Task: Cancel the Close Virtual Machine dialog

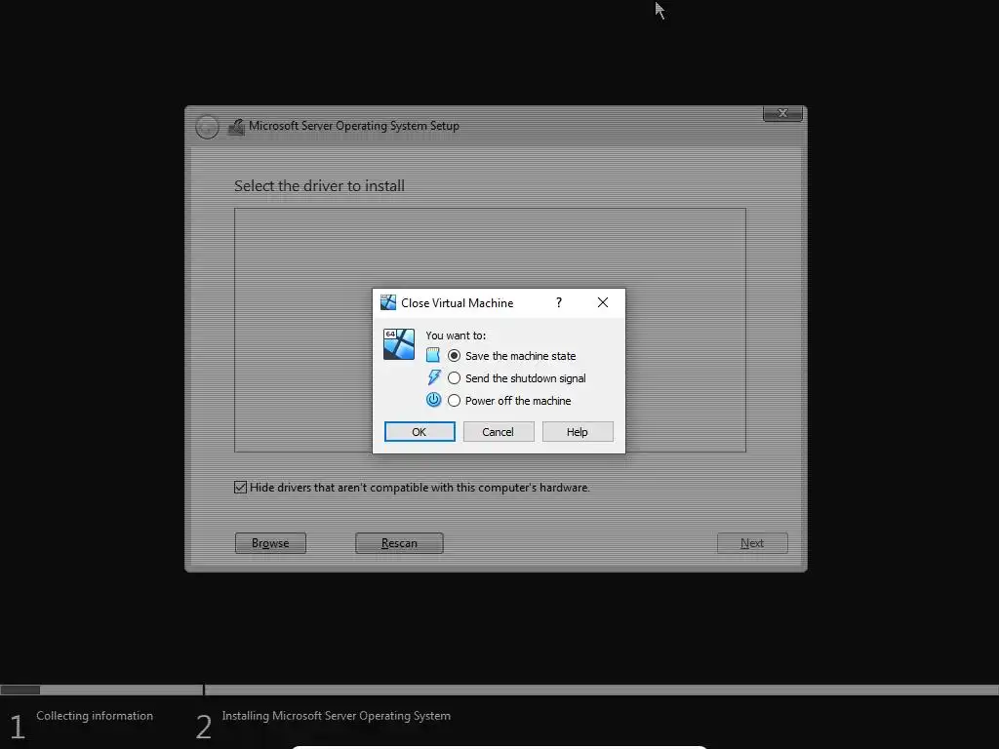Action: (x=499, y=432)
